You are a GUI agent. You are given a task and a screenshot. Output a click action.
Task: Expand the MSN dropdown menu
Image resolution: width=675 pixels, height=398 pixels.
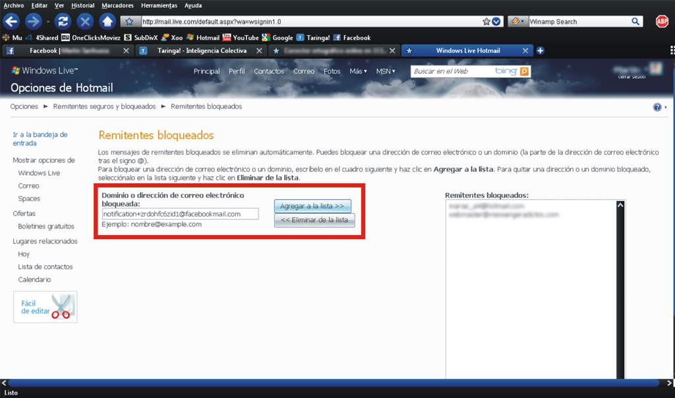click(x=386, y=71)
